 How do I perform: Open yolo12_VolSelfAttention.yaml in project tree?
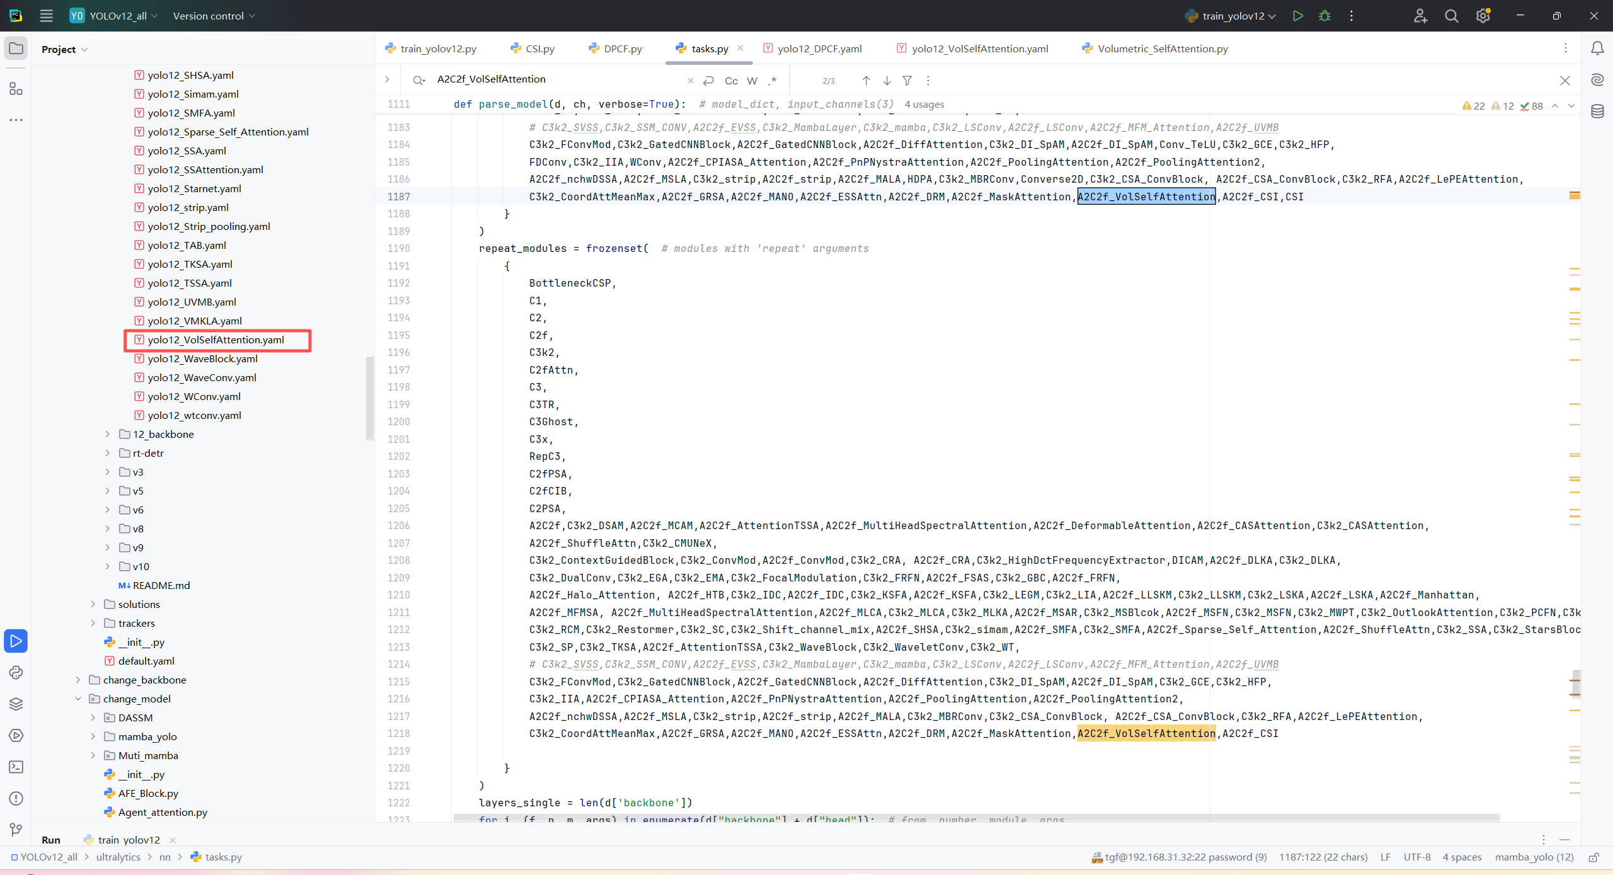tap(215, 340)
